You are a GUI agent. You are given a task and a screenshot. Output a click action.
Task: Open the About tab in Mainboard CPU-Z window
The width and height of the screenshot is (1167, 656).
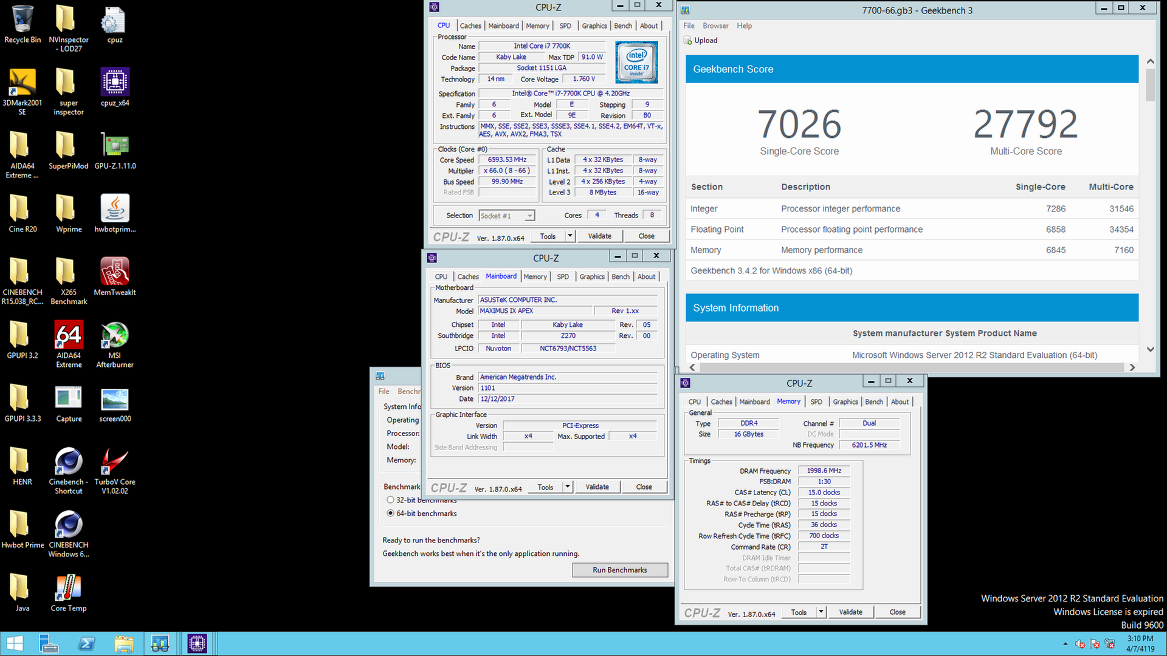point(646,276)
